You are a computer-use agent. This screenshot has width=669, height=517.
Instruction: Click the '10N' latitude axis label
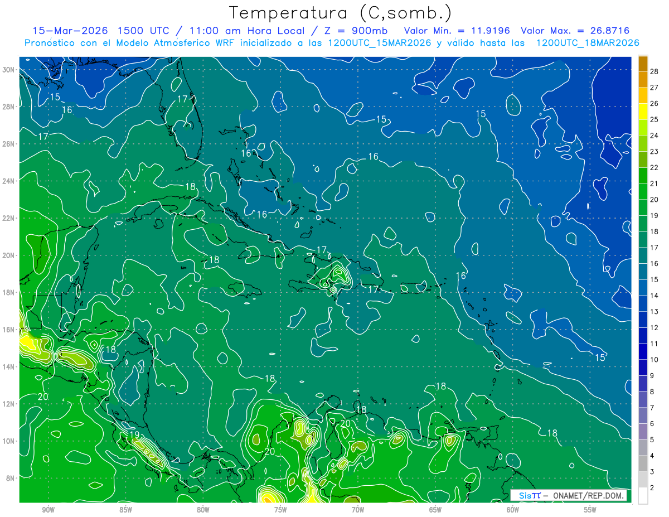(x=8, y=441)
